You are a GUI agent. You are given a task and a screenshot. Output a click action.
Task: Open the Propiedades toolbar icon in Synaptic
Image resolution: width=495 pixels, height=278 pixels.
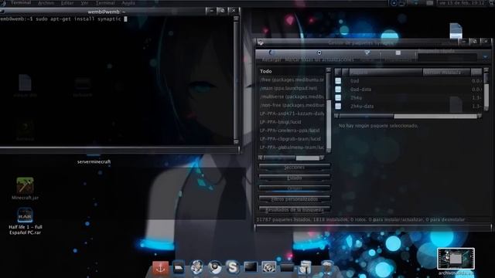click(398, 53)
